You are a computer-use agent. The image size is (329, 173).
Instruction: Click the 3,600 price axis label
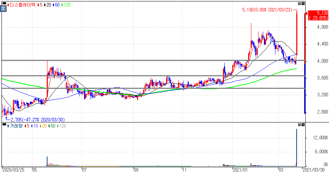[x=323, y=78]
